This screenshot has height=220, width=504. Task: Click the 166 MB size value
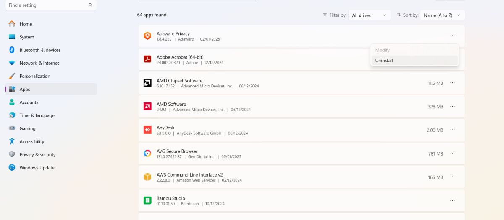pos(436,177)
